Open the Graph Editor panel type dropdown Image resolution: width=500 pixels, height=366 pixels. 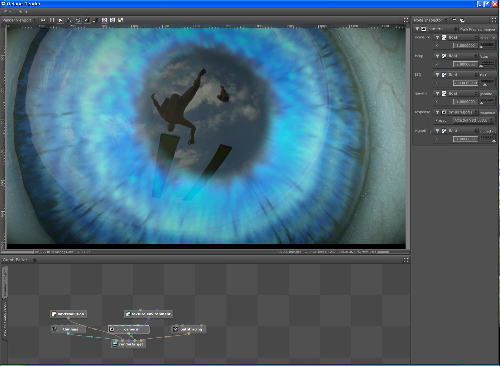tap(19, 260)
